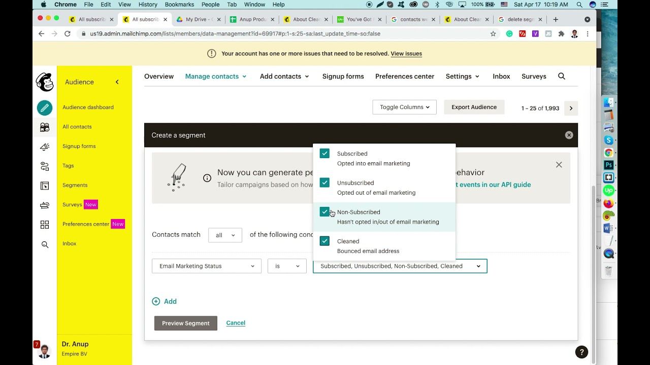The height and width of the screenshot is (365, 650).
Task: Open the Toggle Columns dropdown
Action: [404, 107]
